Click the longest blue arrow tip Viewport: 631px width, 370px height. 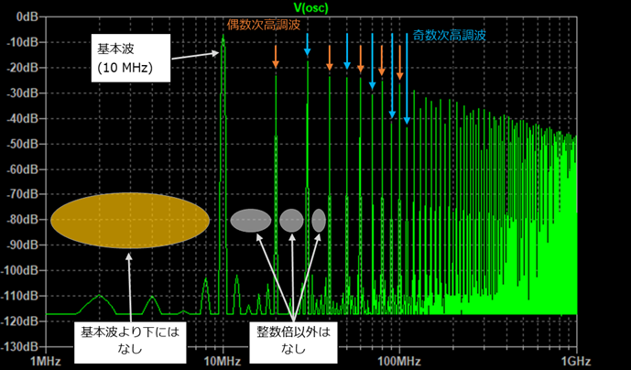tap(407, 121)
